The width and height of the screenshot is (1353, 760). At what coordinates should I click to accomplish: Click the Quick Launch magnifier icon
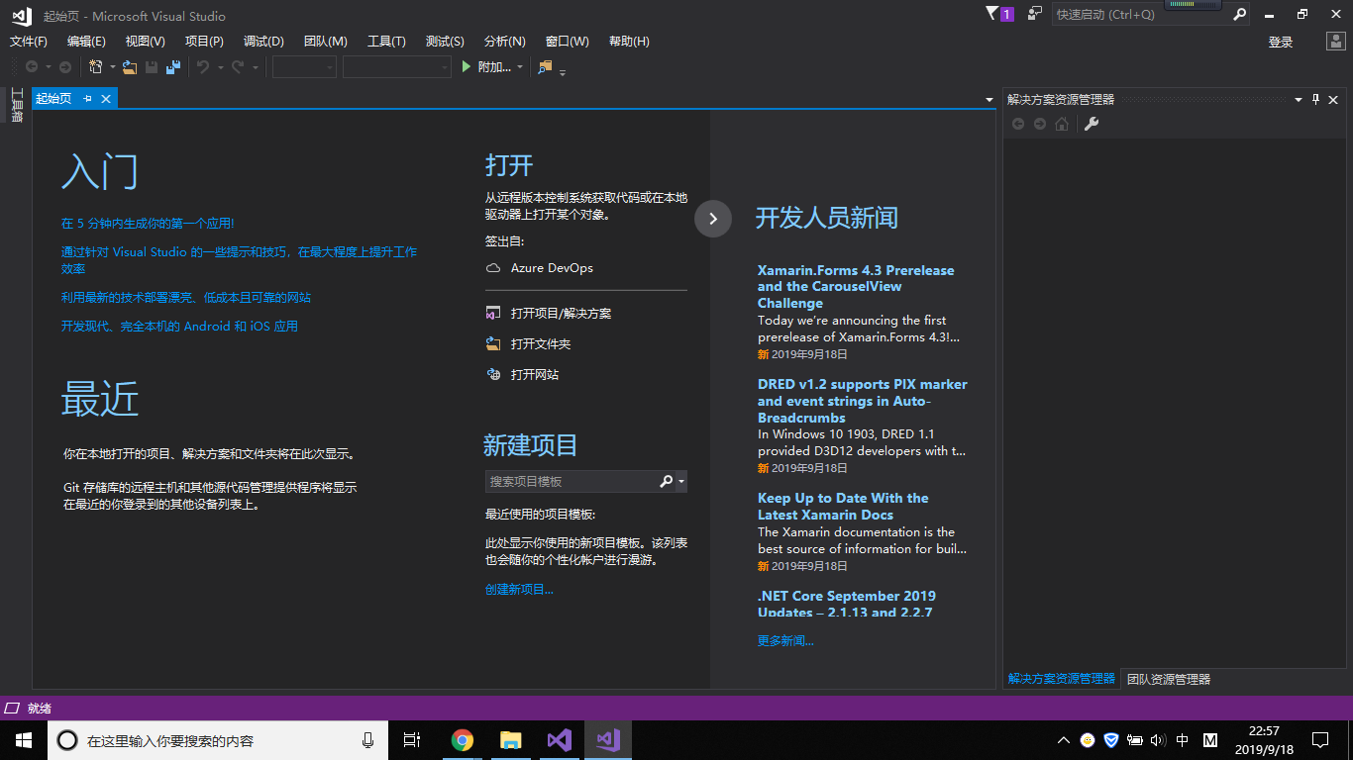pyautogui.click(x=1239, y=15)
